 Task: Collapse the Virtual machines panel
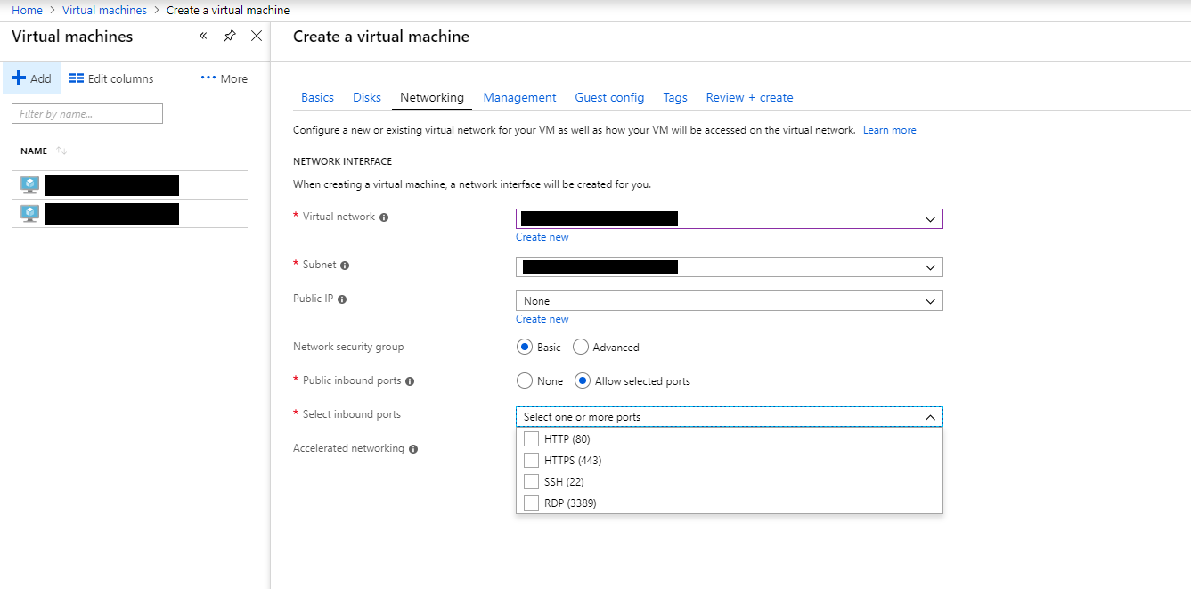point(203,36)
